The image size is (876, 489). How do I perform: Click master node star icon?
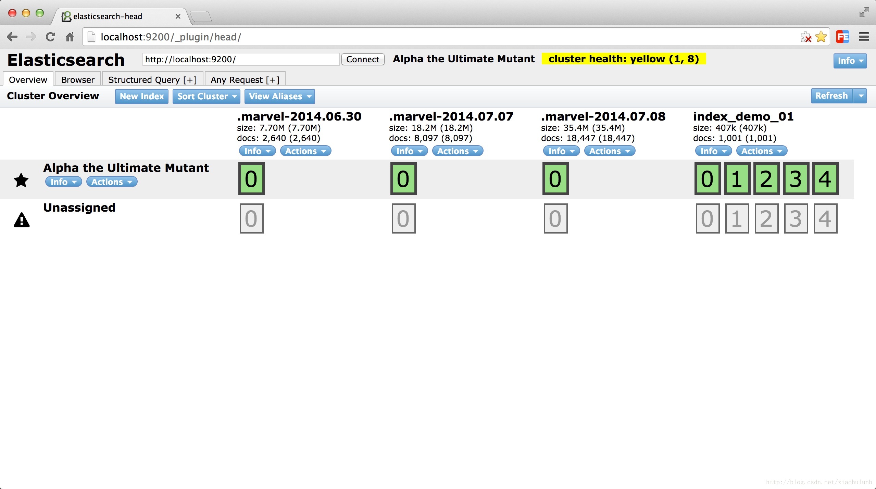click(21, 180)
